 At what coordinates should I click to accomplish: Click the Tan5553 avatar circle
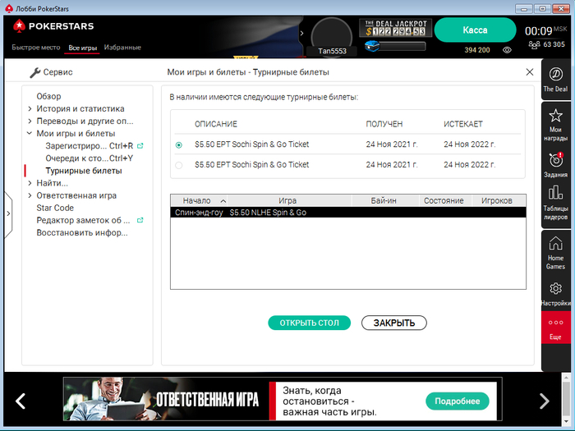tap(332, 37)
